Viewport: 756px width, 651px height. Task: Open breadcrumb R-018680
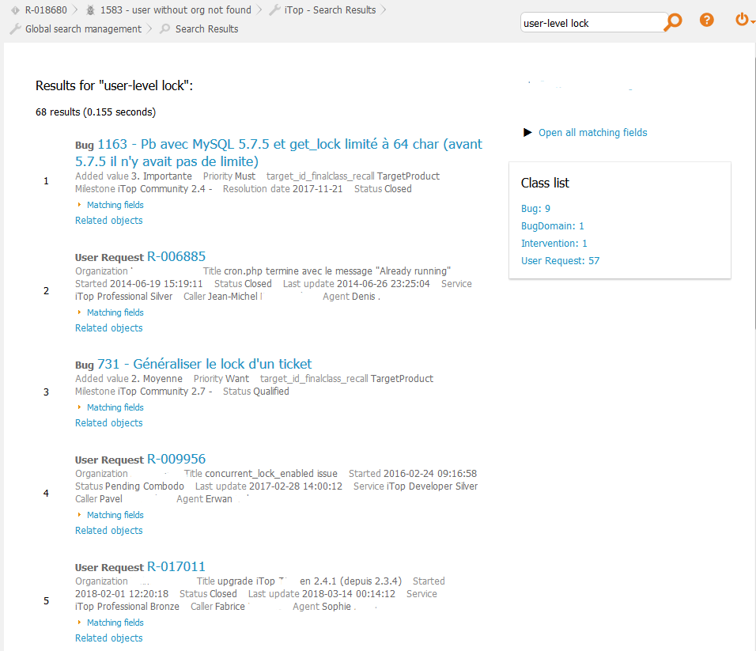(x=46, y=10)
